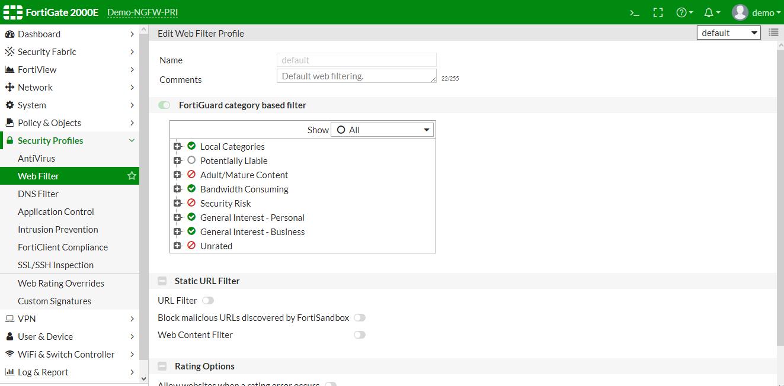This screenshot has width=784, height=386.
Task: Open the notifications bell menu
Action: click(711, 12)
